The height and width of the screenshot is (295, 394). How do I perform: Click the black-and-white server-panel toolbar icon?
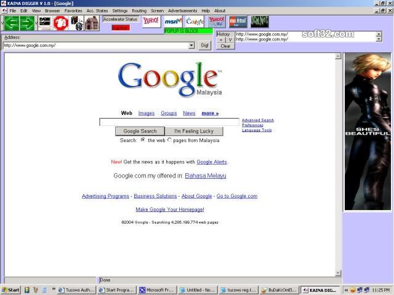coord(45,23)
